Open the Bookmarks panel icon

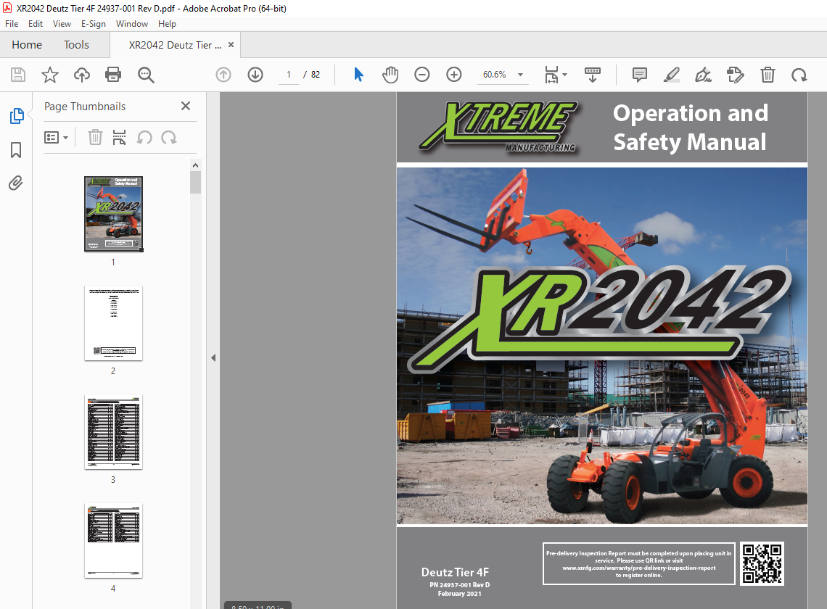16,150
